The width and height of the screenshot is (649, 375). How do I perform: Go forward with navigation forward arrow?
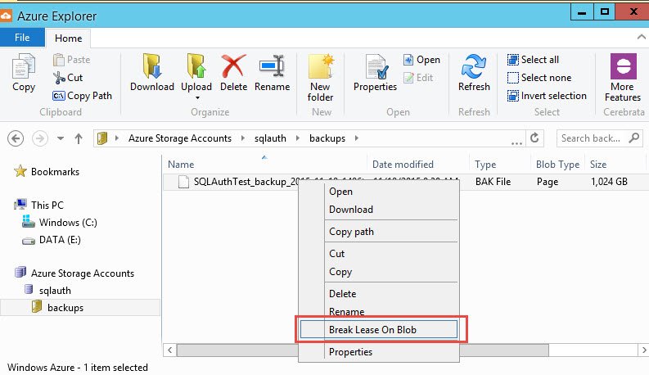(40, 138)
